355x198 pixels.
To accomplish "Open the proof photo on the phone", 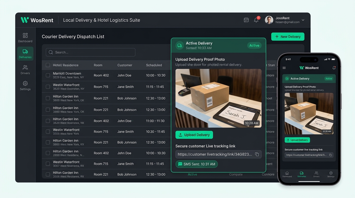I will click(x=309, y=114).
